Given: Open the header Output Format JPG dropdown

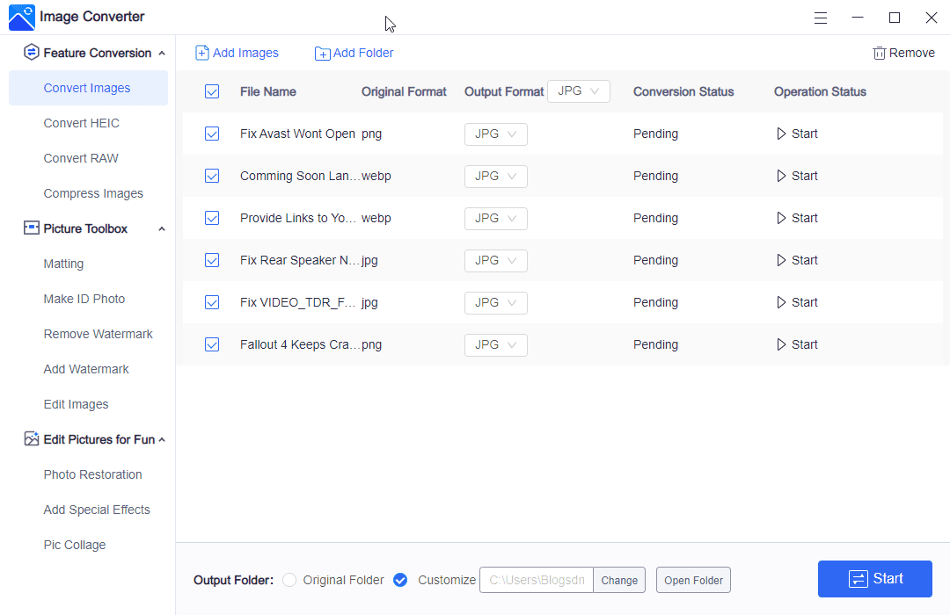Looking at the screenshot, I should point(578,91).
